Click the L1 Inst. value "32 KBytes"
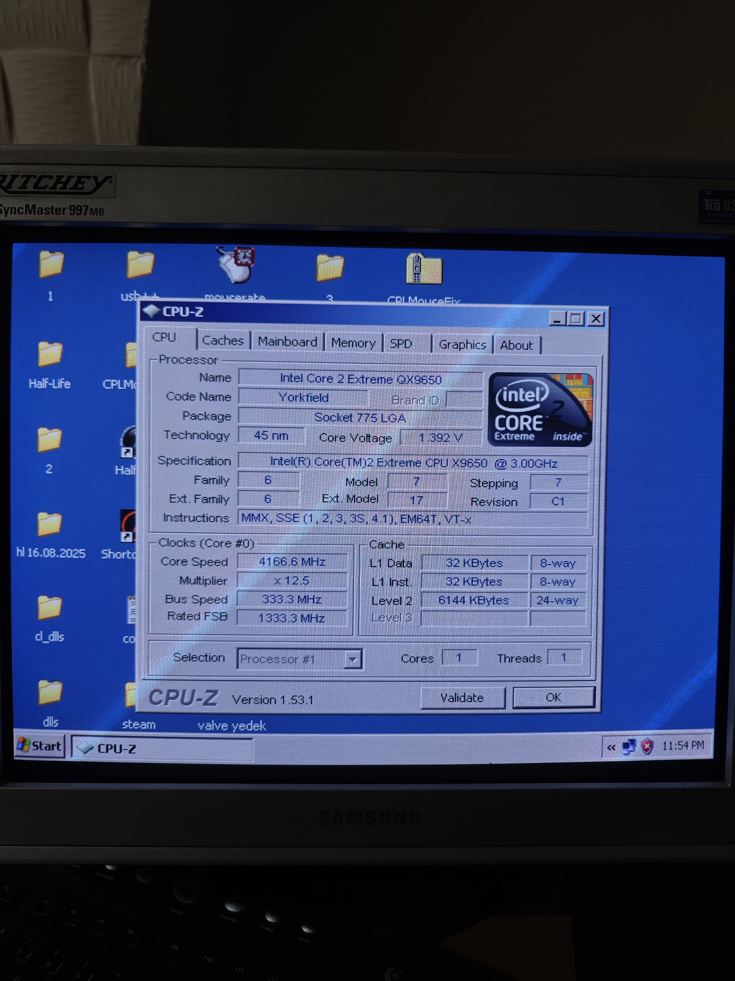 (475, 582)
